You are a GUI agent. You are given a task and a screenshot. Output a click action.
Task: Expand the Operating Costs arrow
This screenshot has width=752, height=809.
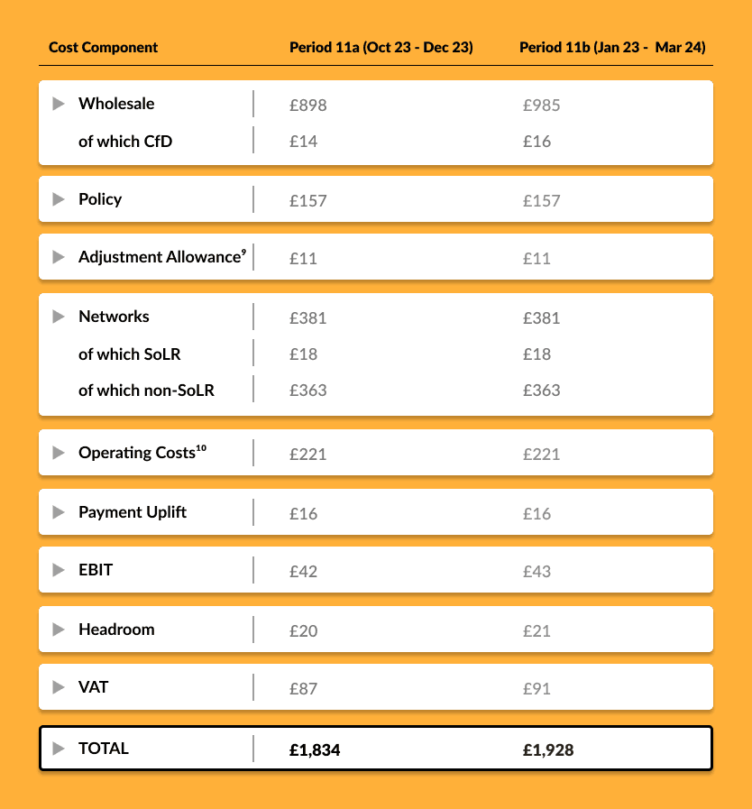[59, 453]
